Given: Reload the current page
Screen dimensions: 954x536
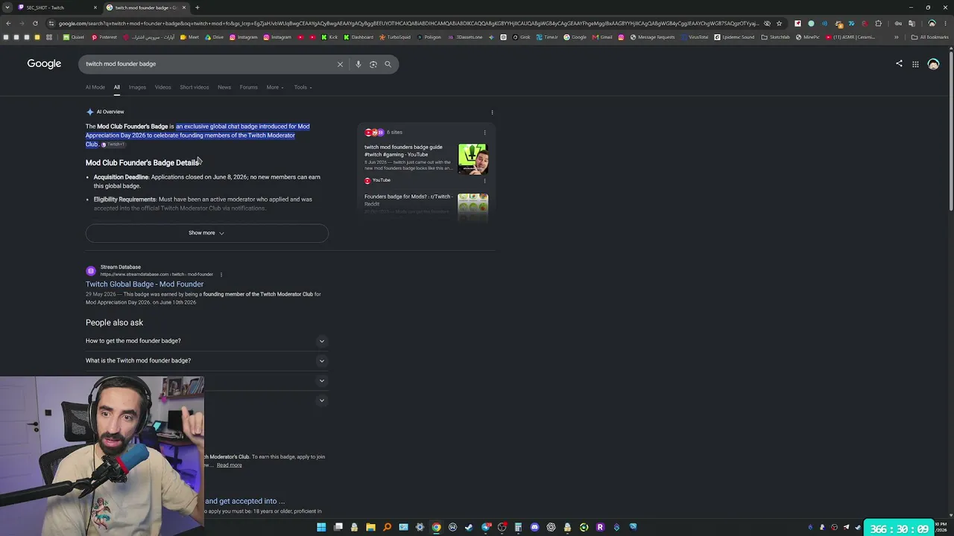Looking at the screenshot, I should coord(35,23).
